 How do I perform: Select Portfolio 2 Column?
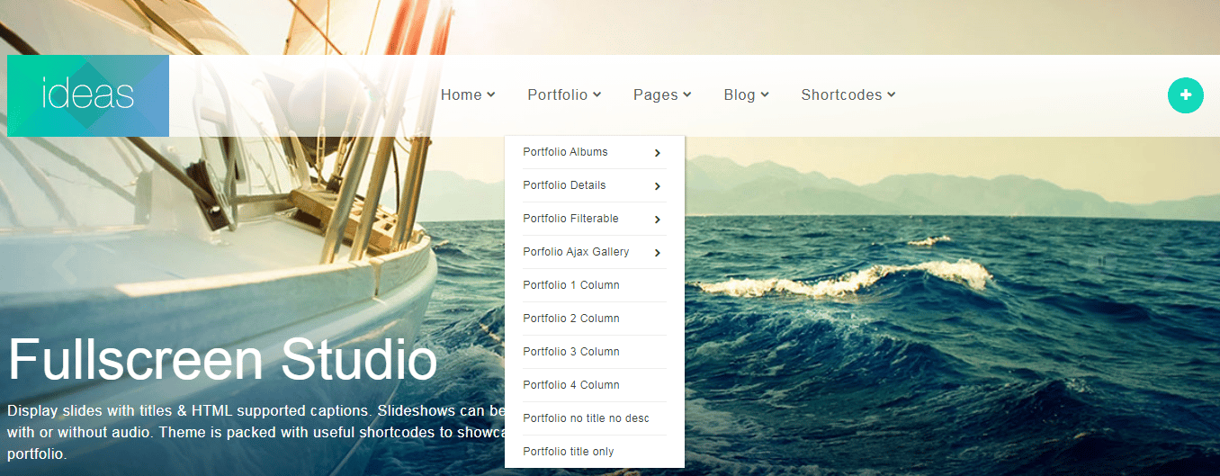(571, 319)
